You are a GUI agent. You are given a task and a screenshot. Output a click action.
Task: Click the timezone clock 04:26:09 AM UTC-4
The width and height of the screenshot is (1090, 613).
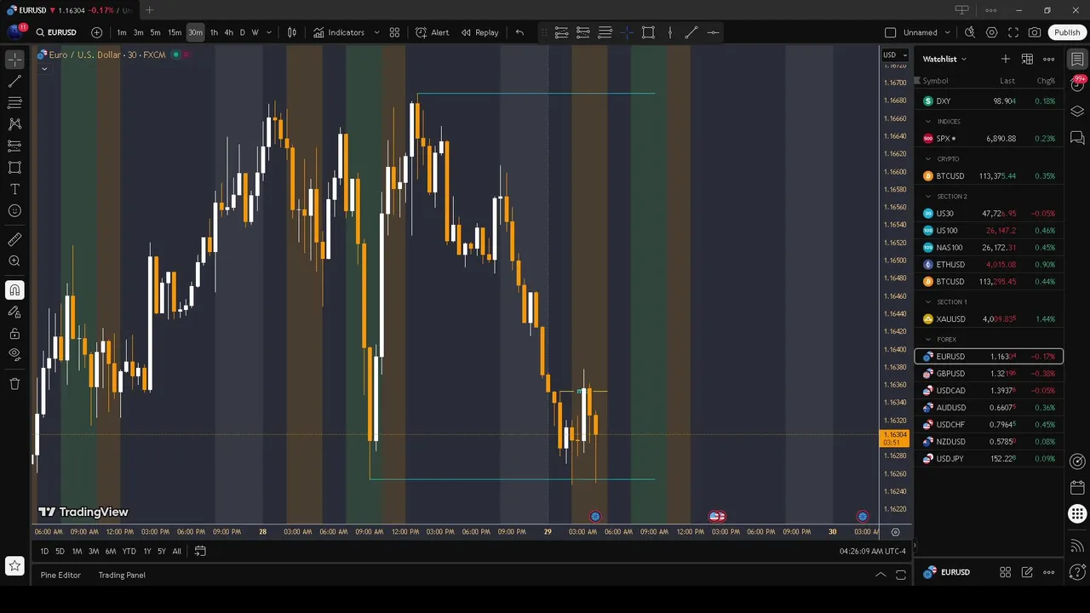point(872,551)
